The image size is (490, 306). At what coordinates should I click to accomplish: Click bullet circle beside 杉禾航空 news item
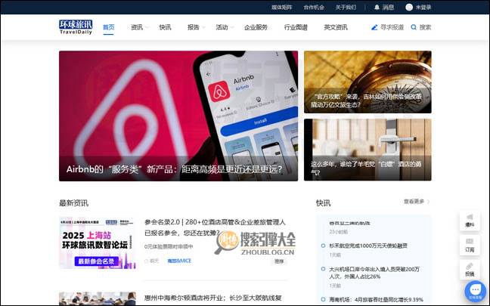pos(323,246)
